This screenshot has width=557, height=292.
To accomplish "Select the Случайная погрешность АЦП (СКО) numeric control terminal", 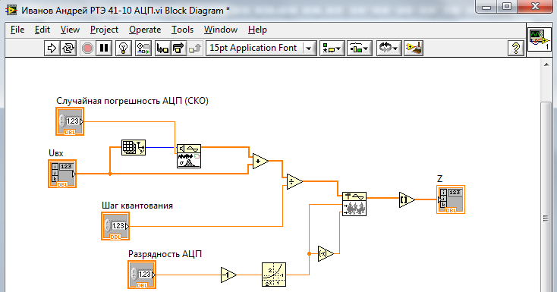I will [70, 121].
